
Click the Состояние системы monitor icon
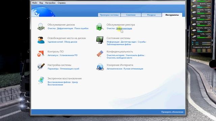100,40
